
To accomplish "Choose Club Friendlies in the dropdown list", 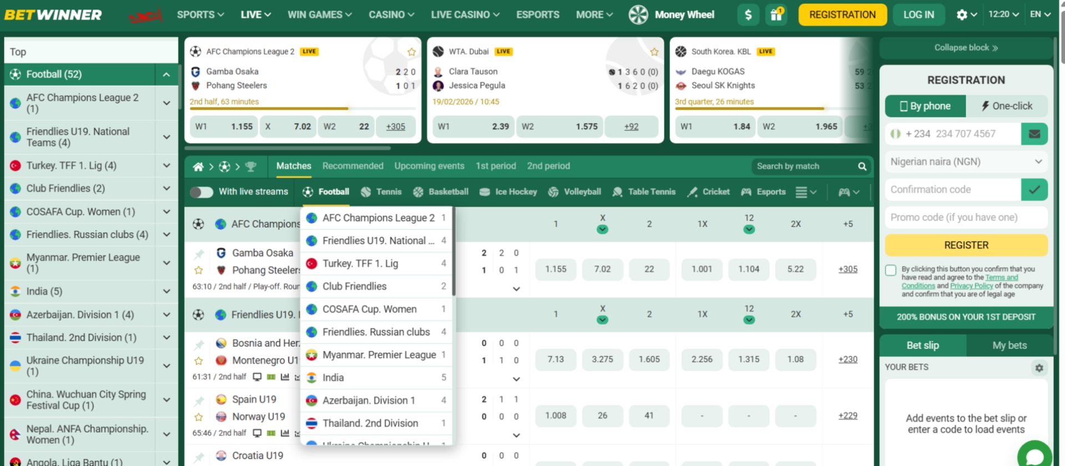I will click(x=377, y=286).
